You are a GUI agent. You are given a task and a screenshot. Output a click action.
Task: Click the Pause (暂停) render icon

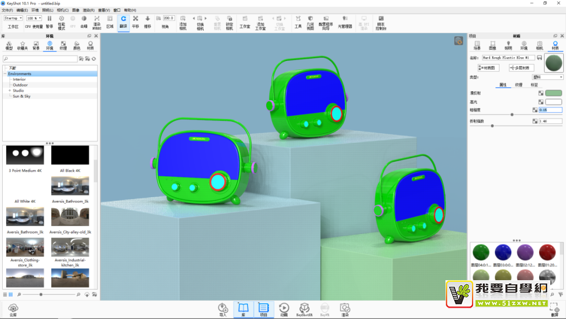coord(49,21)
